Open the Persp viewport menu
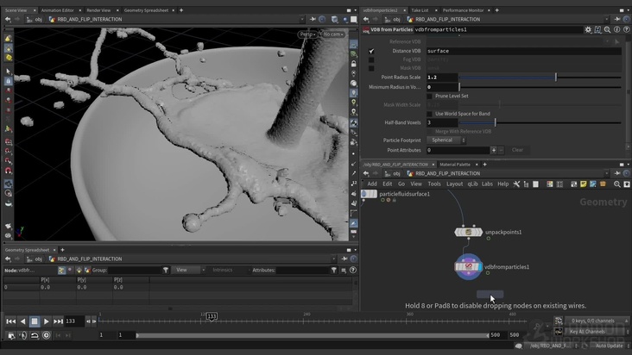Screen dimensions: 632x355 (307, 34)
